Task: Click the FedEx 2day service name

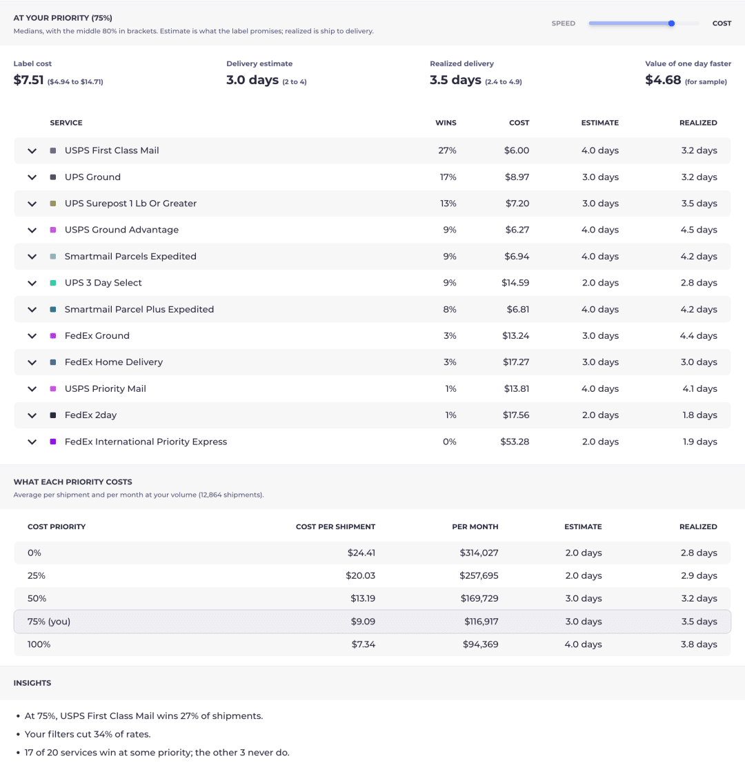Action: 90,415
